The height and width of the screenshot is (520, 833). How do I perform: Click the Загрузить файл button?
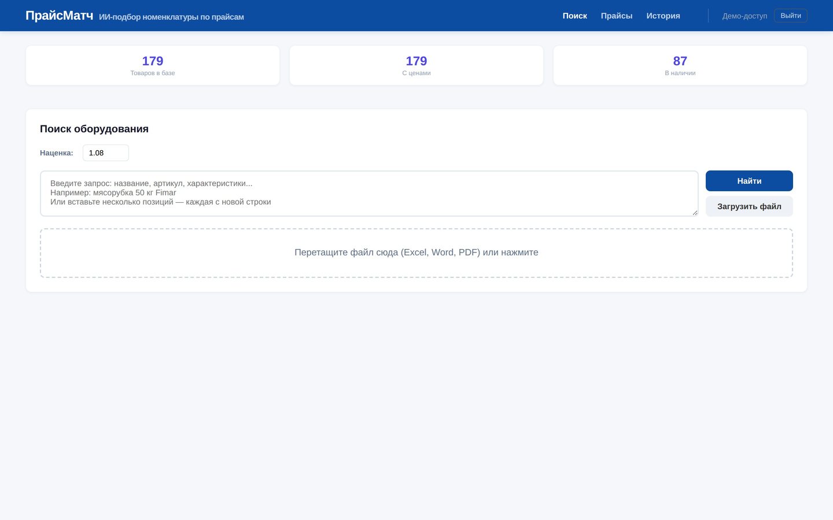[749, 206]
